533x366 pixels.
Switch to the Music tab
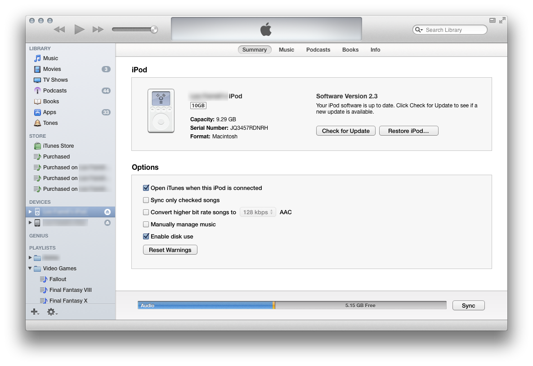click(x=287, y=50)
